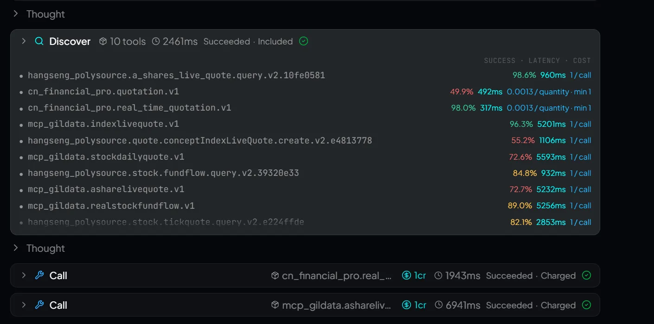Expand the Thought section below Discover
The image size is (654, 324).
(16, 248)
